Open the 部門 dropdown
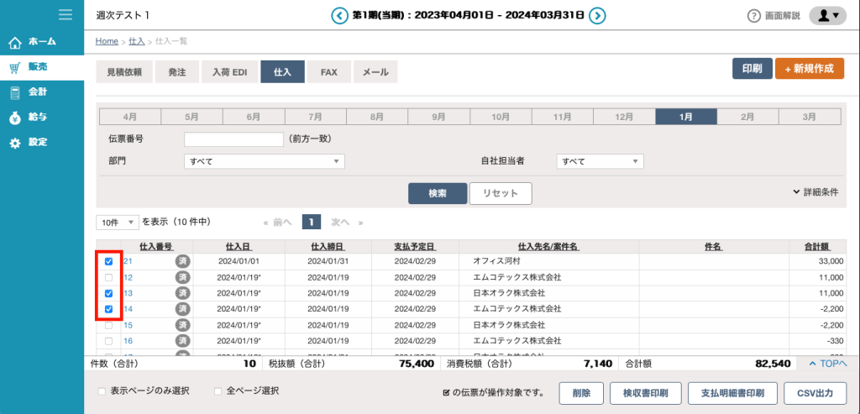The image size is (860, 414). pyautogui.click(x=265, y=161)
